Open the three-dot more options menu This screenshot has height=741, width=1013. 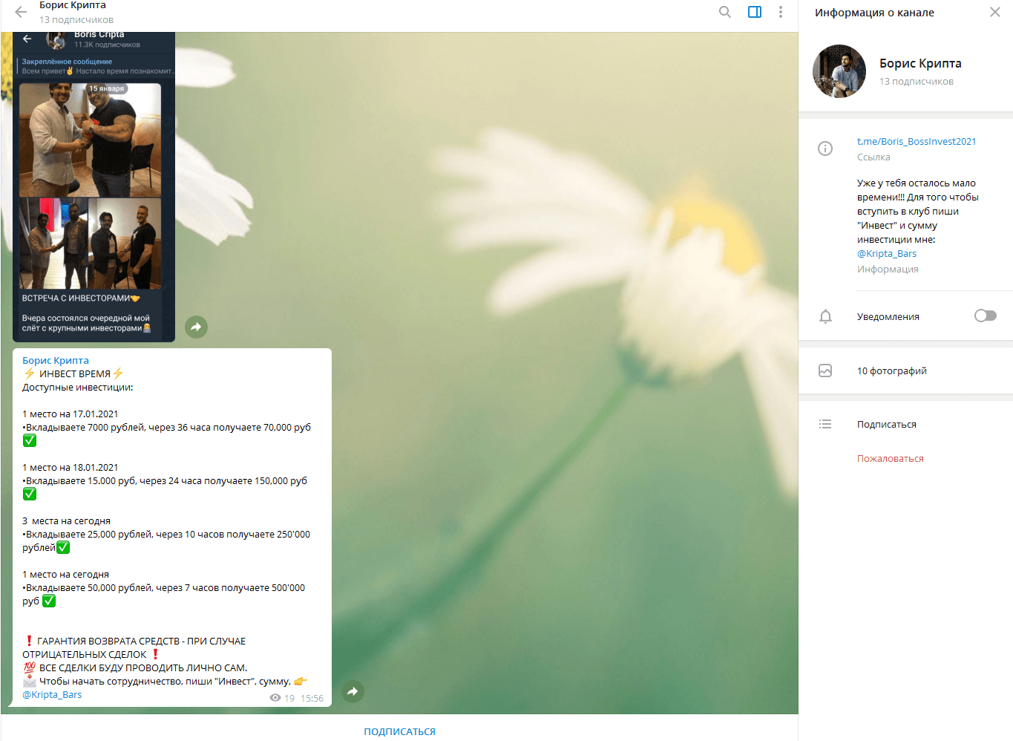(780, 12)
